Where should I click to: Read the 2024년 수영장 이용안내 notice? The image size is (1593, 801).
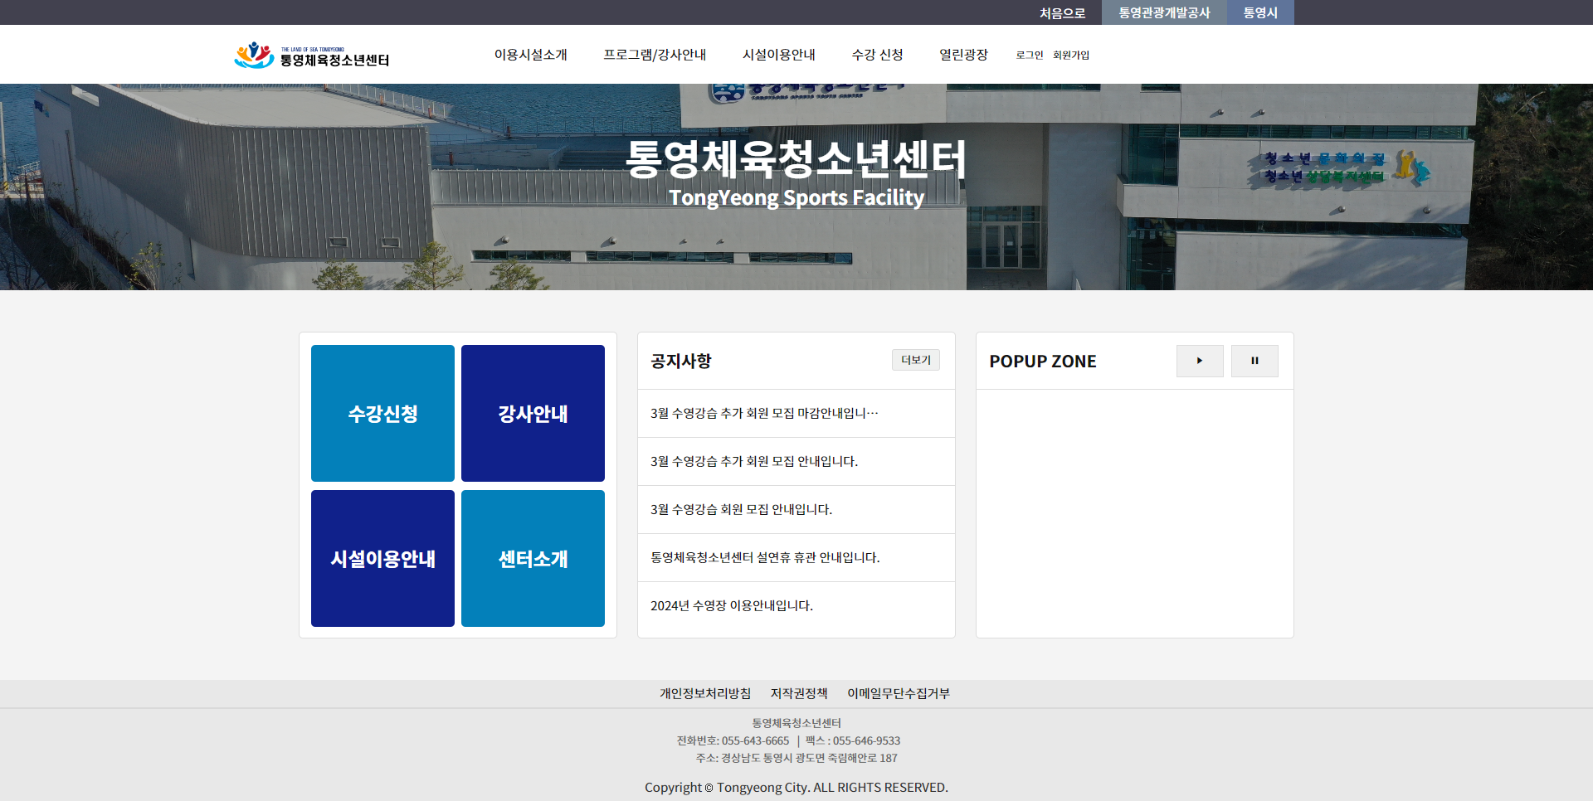(731, 605)
